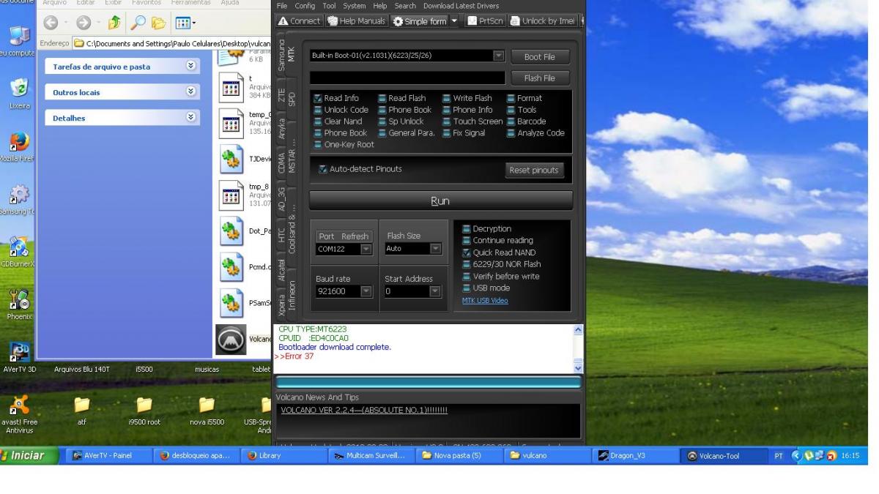Enable the Write Flash checkbox

click(x=446, y=98)
